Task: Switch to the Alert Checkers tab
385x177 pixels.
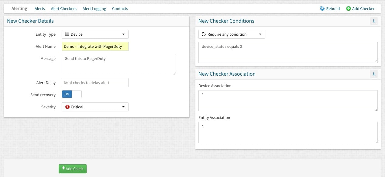Action: coord(64,8)
